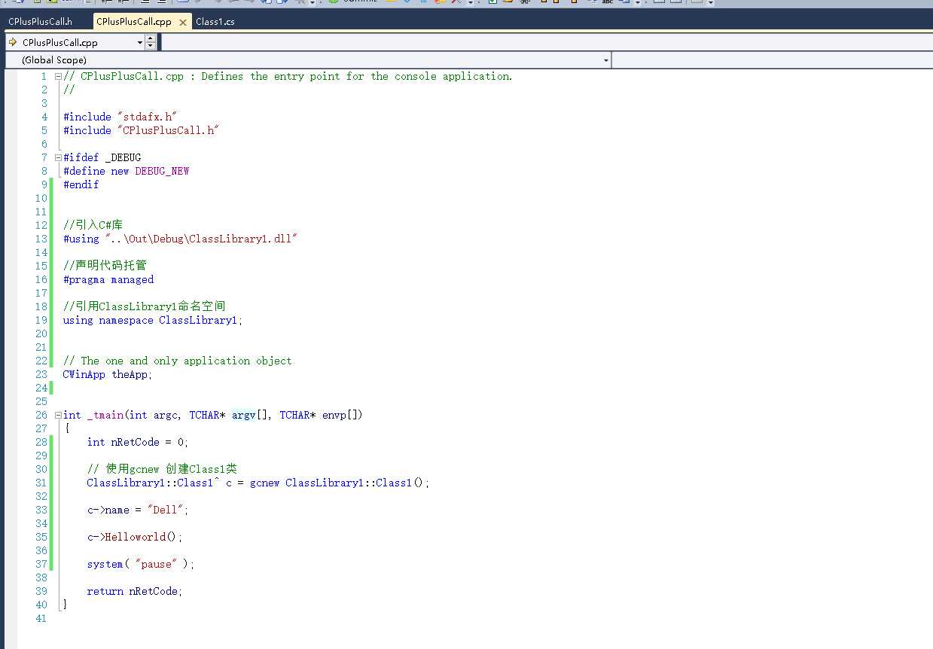Click the argv parameter in _tmain
The image size is (933, 649).
click(244, 415)
